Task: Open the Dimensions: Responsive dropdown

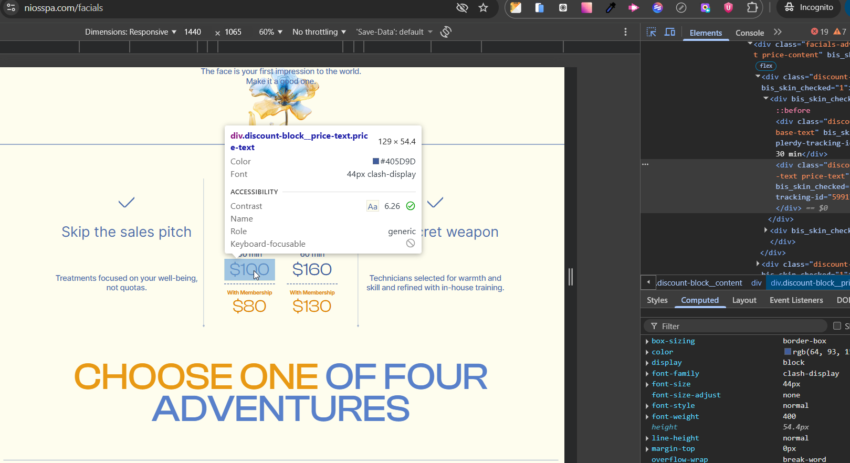Action: click(130, 32)
